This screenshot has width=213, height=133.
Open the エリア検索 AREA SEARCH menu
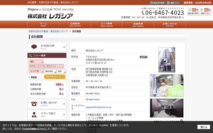pyautogui.click(x=106, y=25)
